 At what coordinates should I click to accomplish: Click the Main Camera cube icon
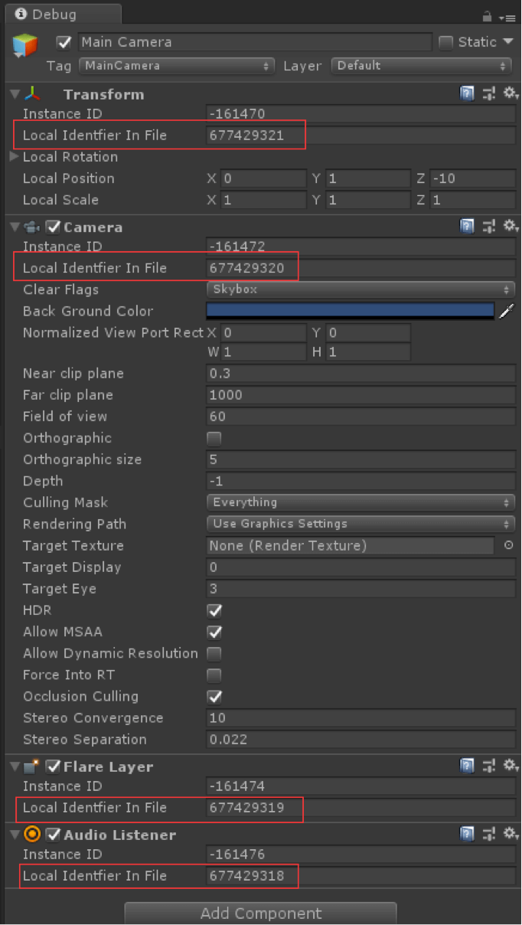[x=24, y=45]
